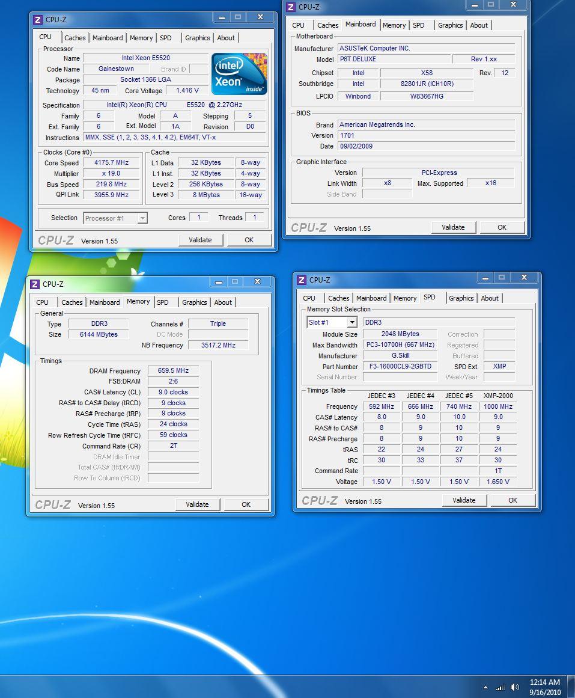Click the CPU-Z logo icon in the SPD window title bar
Image resolution: width=575 pixels, height=698 pixels.
302,280
